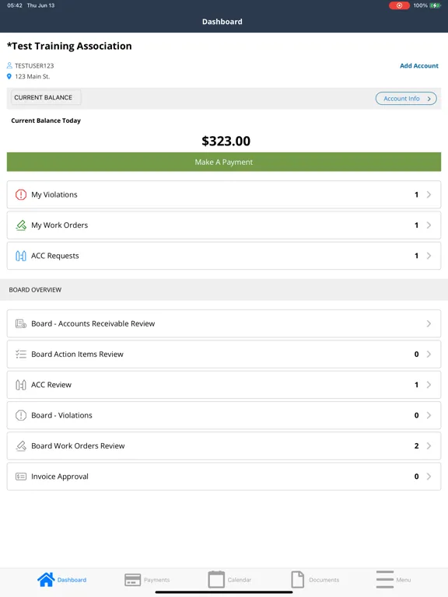Screen dimensions: 448x597
Task: Open the Documents page icon
Action: (x=298, y=579)
